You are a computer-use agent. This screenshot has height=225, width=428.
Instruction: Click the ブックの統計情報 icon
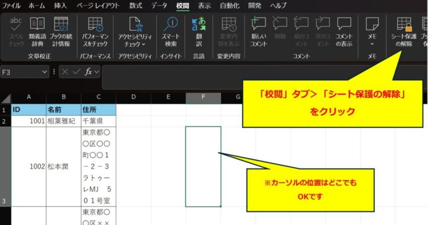(x=61, y=31)
